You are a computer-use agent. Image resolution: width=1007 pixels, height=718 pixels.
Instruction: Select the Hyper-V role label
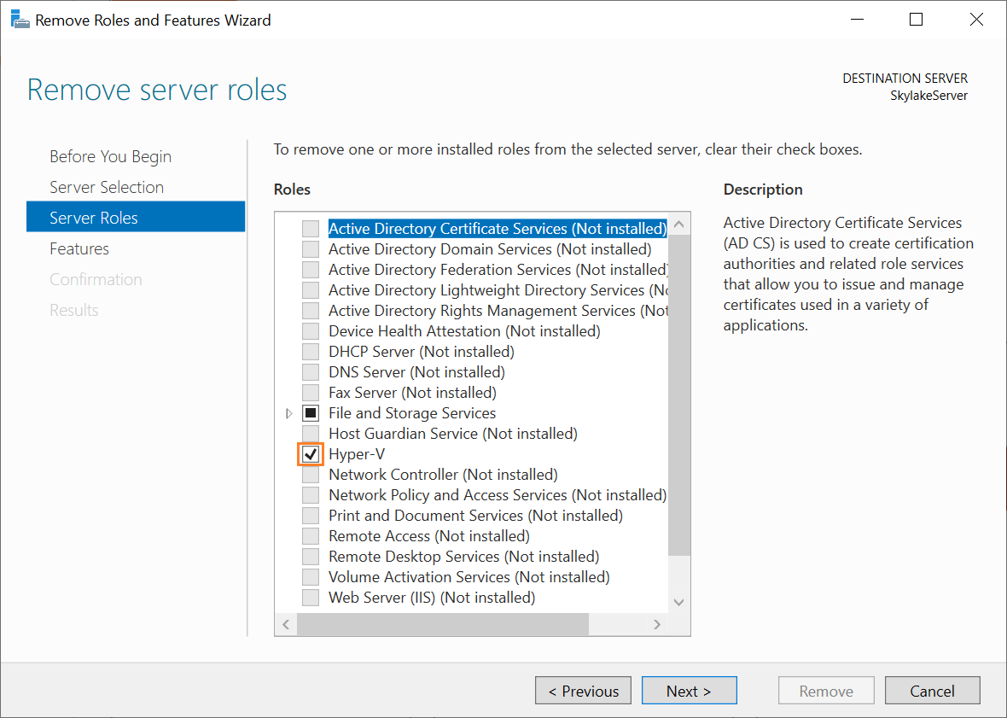pyautogui.click(x=357, y=454)
